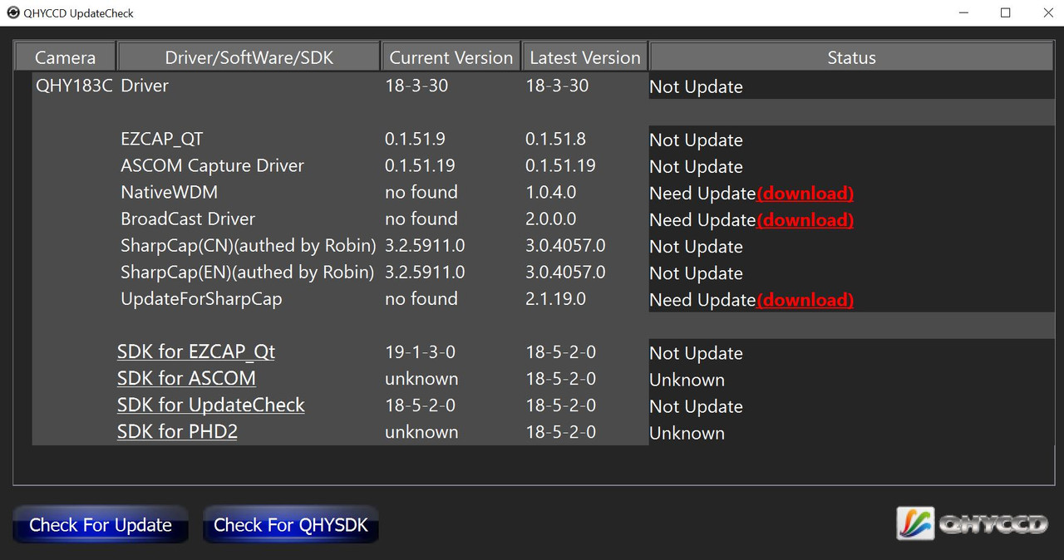Select the Current Version column header

coord(451,57)
